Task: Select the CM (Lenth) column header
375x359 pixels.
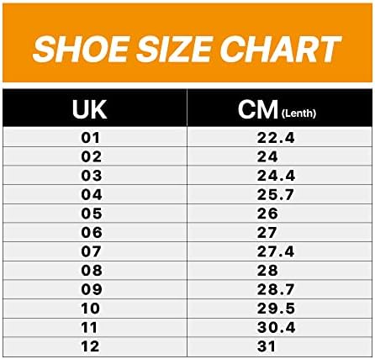Action: (280, 108)
